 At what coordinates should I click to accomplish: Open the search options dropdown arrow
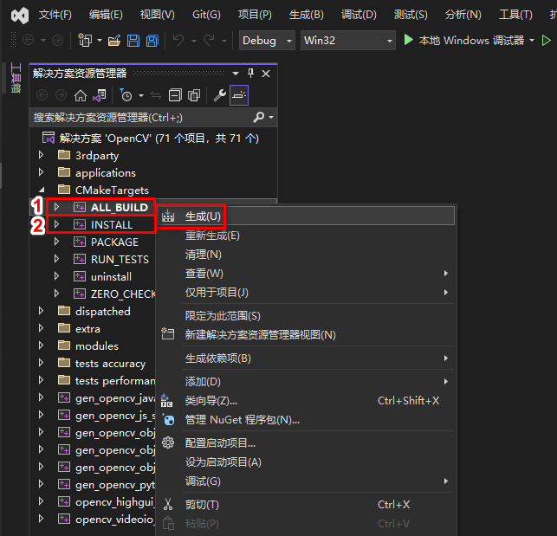coord(271,117)
